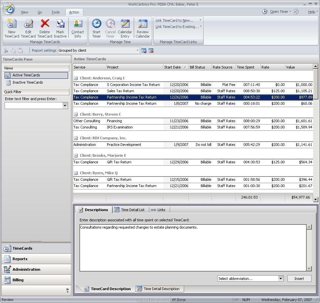Click the clock icon beside Open Timer

pos(265,12)
